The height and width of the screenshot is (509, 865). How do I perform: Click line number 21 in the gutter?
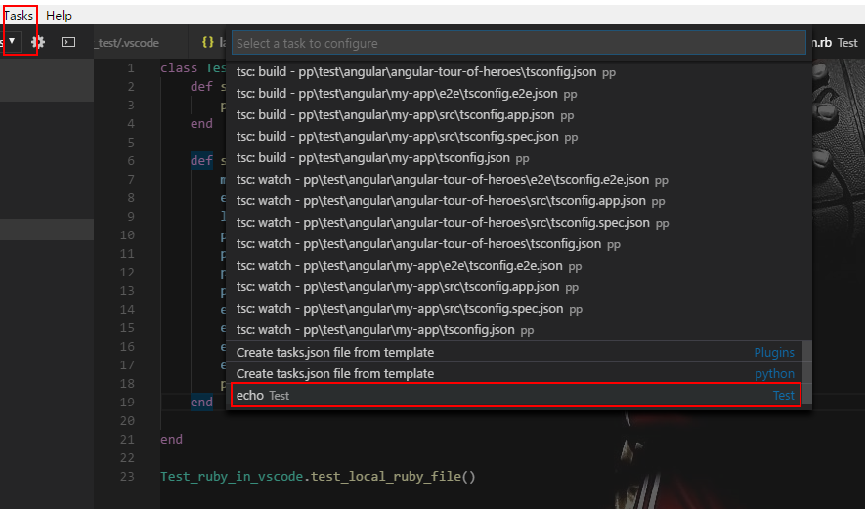(127, 439)
